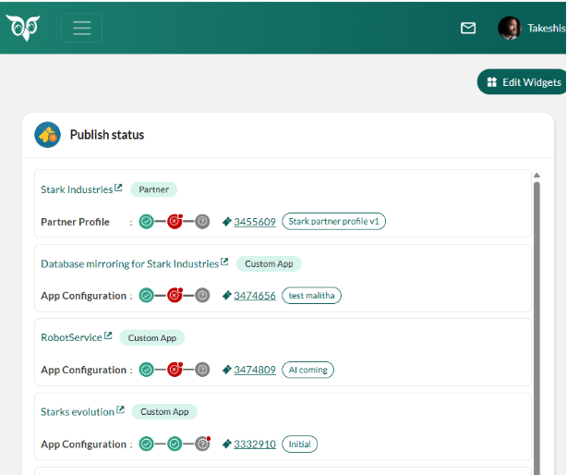Viewport: 567px width, 475px height.
Task: Click the Stark partner profile v1 label
Action: click(x=333, y=221)
